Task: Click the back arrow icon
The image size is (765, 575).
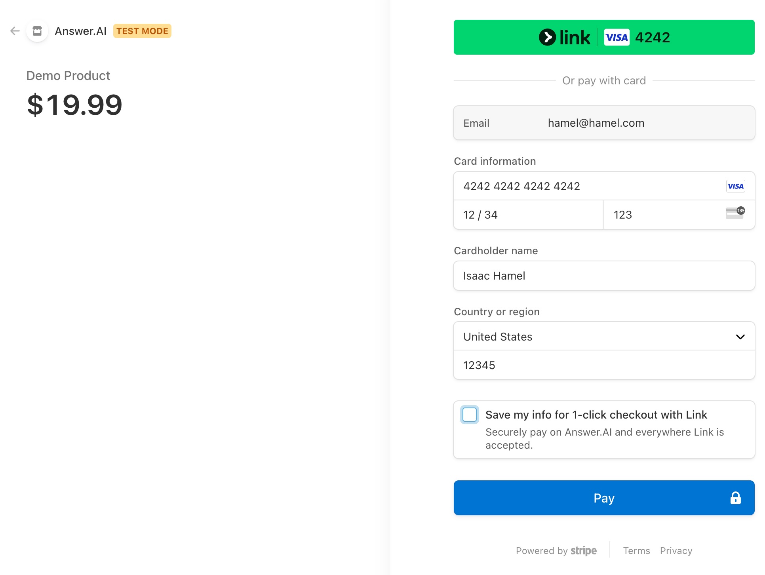Action: (x=15, y=31)
